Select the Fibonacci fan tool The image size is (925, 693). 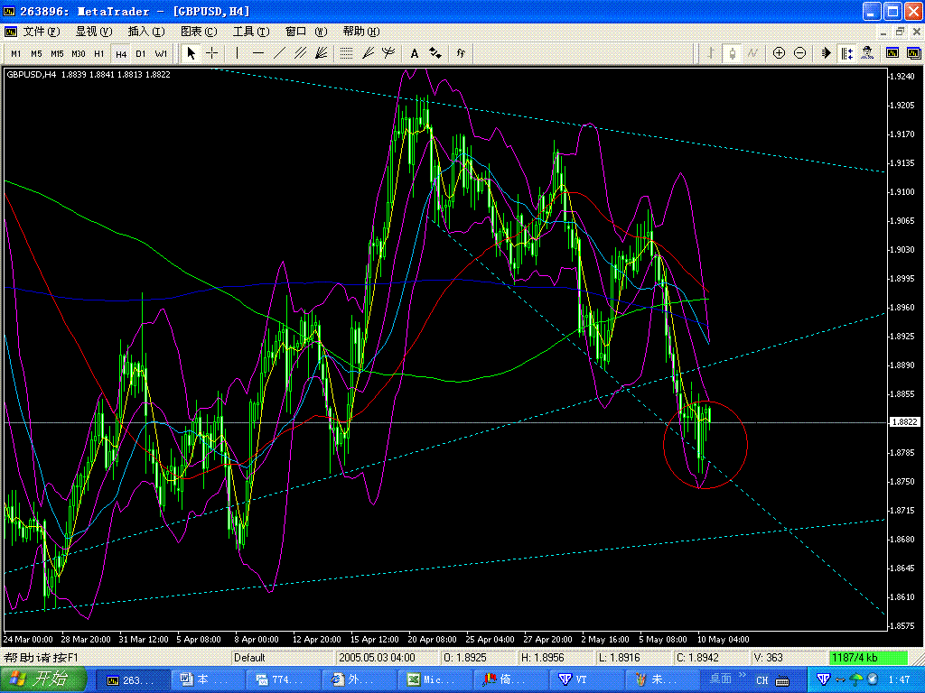(368, 53)
